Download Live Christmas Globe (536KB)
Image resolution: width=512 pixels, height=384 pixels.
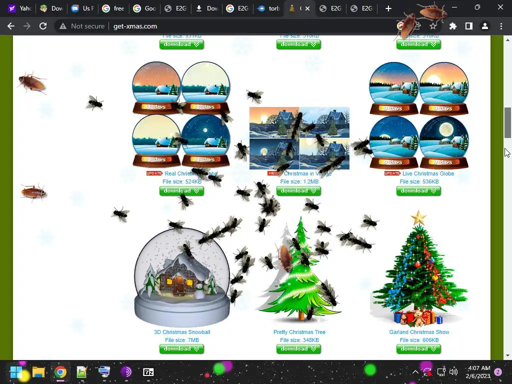pos(418,191)
